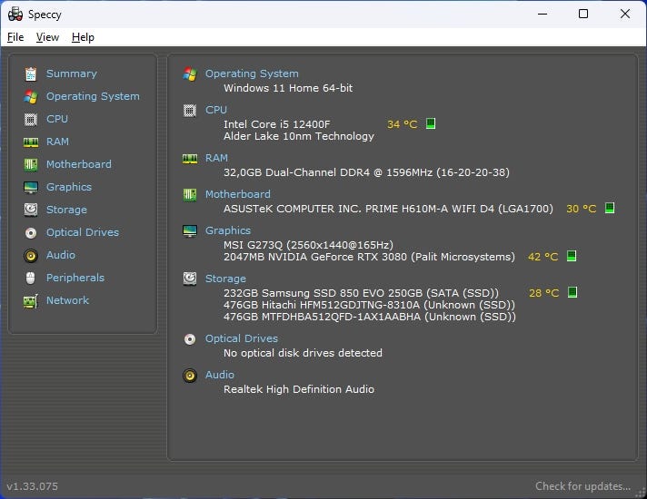The width and height of the screenshot is (647, 499).
Task: Click the Operating System heading link
Action: click(x=252, y=73)
